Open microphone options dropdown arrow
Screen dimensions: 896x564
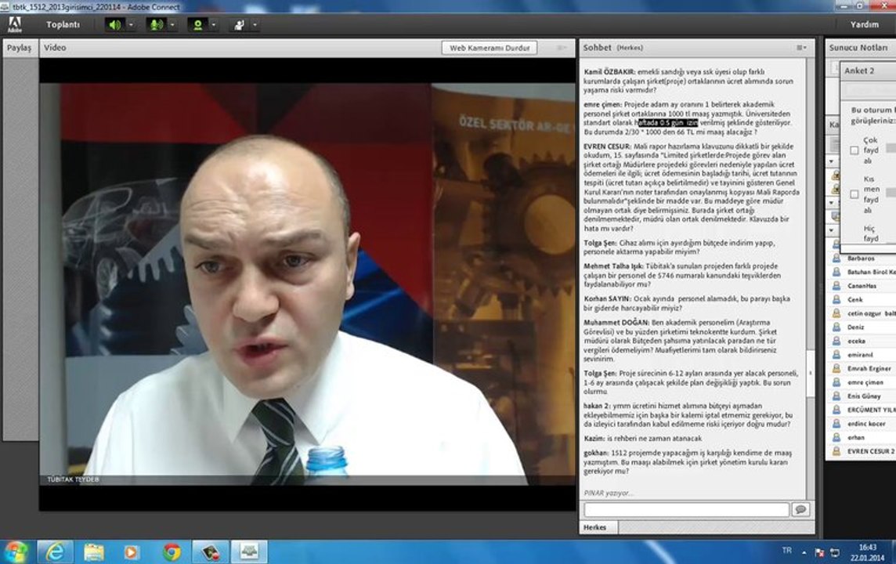click(x=172, y=24)
